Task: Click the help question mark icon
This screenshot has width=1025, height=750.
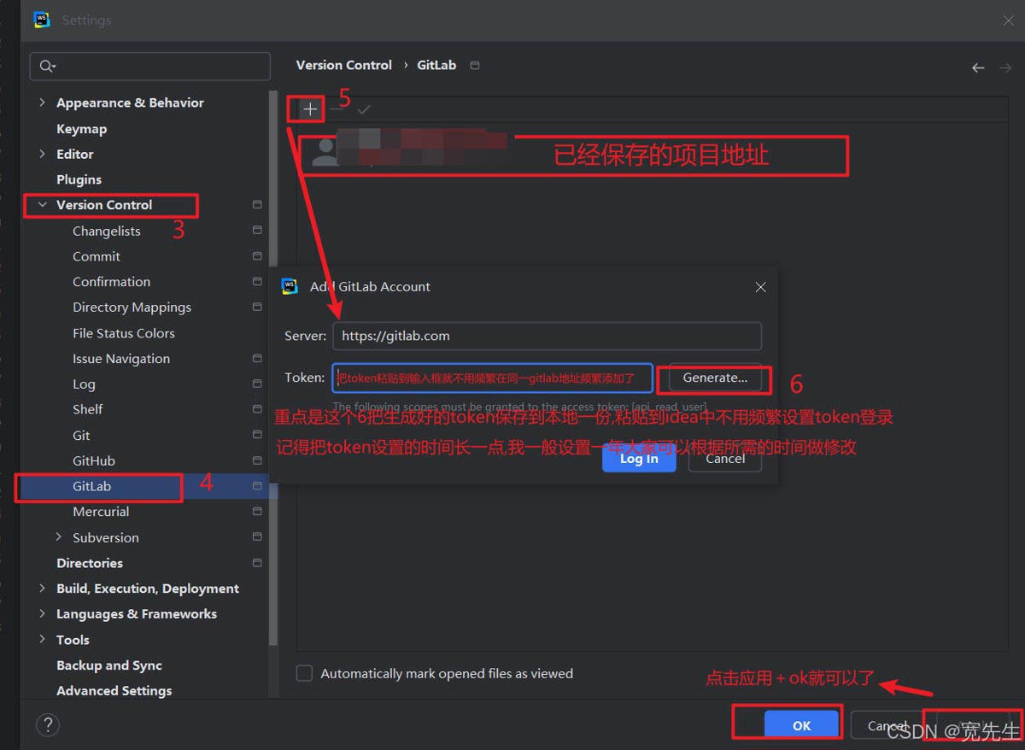Action: [48, 725]
